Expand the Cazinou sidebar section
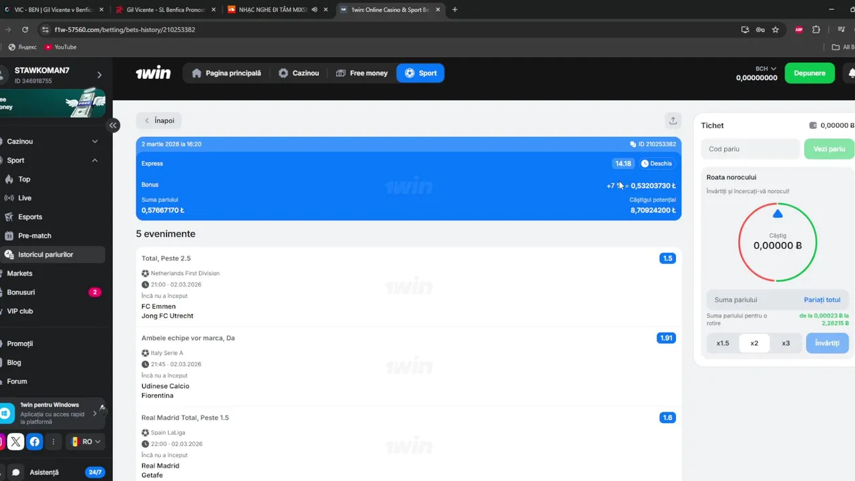Screen dimensions: 855x481 [53, 142]
